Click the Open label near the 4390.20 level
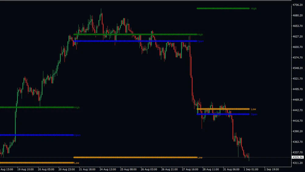305x172 pixels. pos(77,135)
